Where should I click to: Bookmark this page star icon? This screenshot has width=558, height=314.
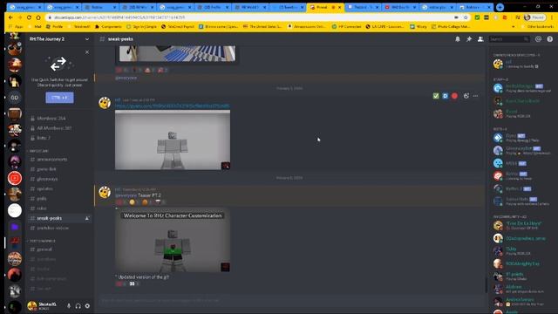click(x=465, y=17)
